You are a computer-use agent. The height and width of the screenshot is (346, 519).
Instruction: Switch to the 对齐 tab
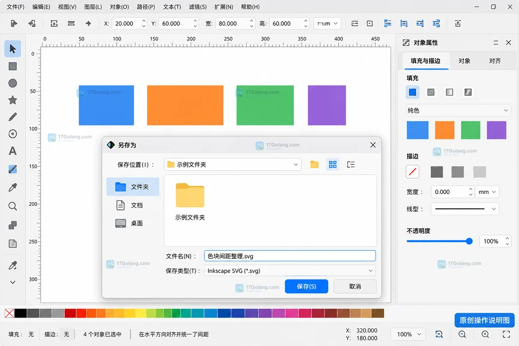point(495,61)
